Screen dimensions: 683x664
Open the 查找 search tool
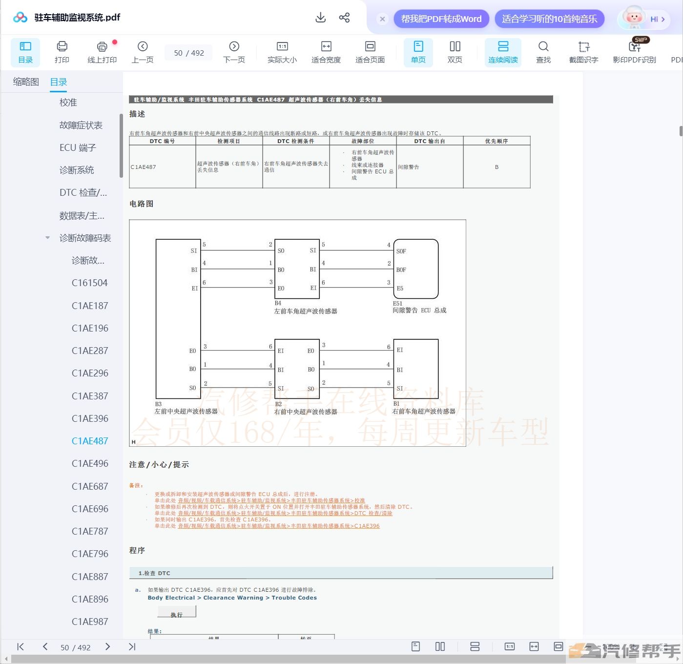[x=543, y=52]
